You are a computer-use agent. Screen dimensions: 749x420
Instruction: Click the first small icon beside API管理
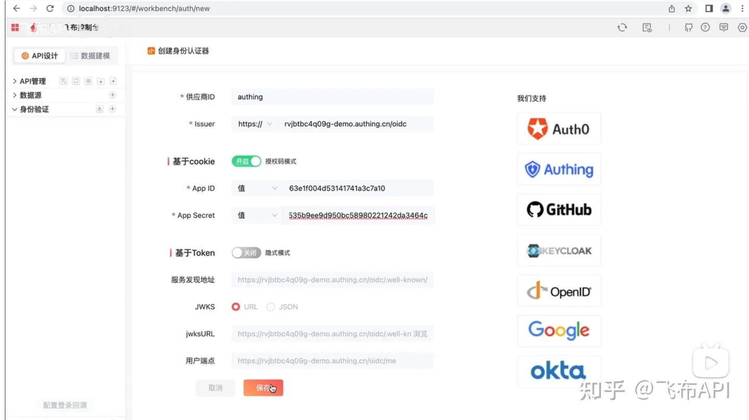point(63,81)
